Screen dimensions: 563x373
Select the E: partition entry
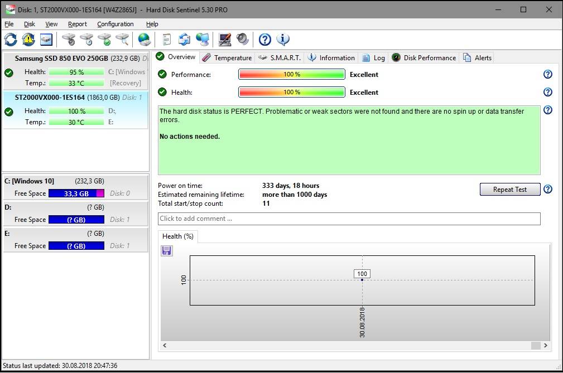click(75, 240)
